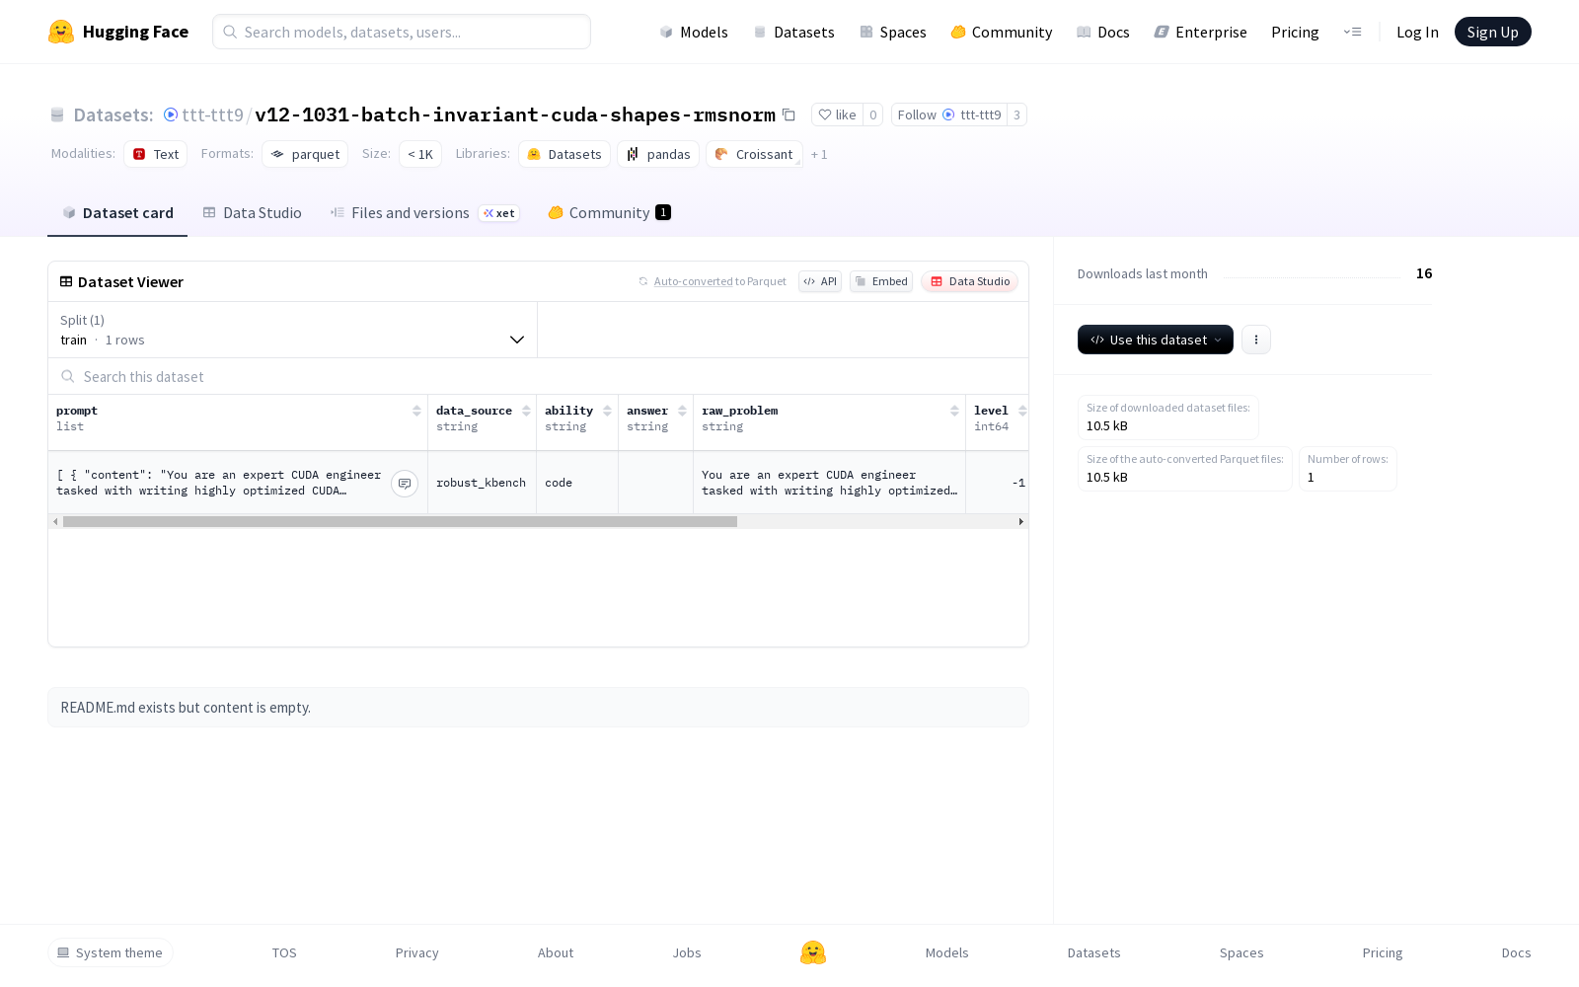Viewport: 1579px width, 987px height.
Task: Sort by the data_source column
Action: tap(526, 411)
